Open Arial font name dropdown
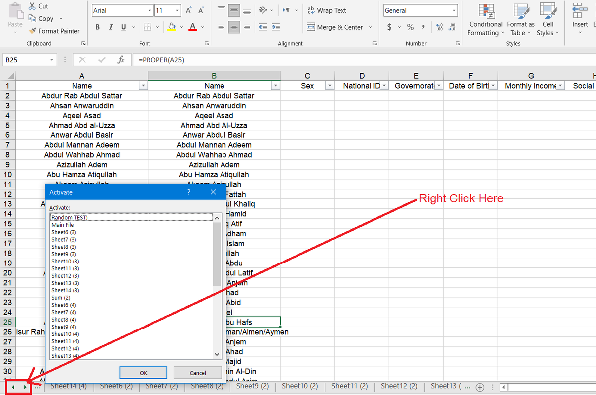Image resolution: width=596 pixels, height=395 pixels. click(x=149, y=10)
